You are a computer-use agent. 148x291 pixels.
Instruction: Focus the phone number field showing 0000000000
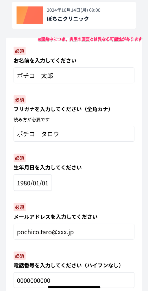pyautogui.click(x=74, y=280)
